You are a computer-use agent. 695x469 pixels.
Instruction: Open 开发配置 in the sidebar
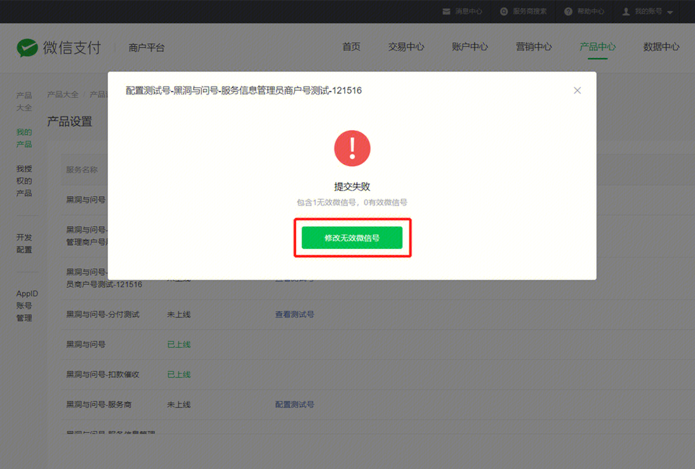(x=24, y=244)
